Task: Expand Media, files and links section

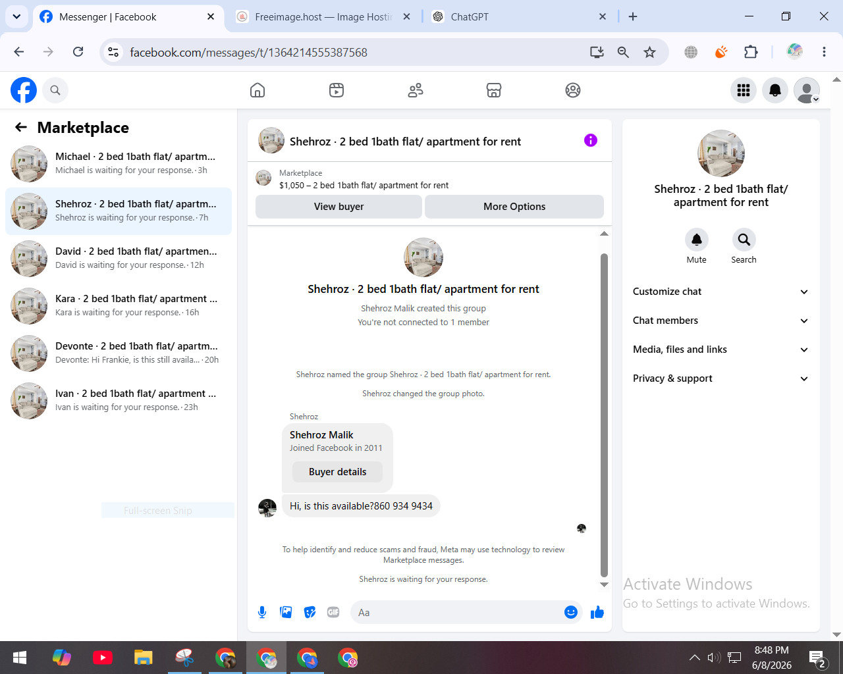Action: (x=721, y=350)
